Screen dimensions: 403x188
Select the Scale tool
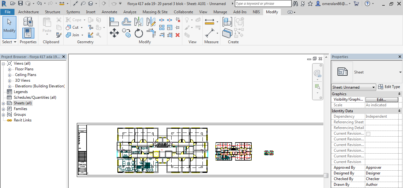(x=170, y=27)
